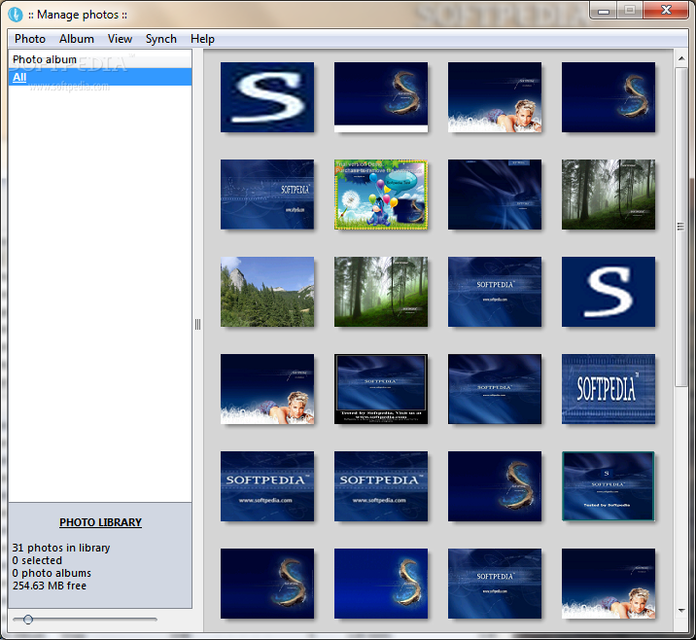
Task: Open the View menu
Action: click(120, 39)
